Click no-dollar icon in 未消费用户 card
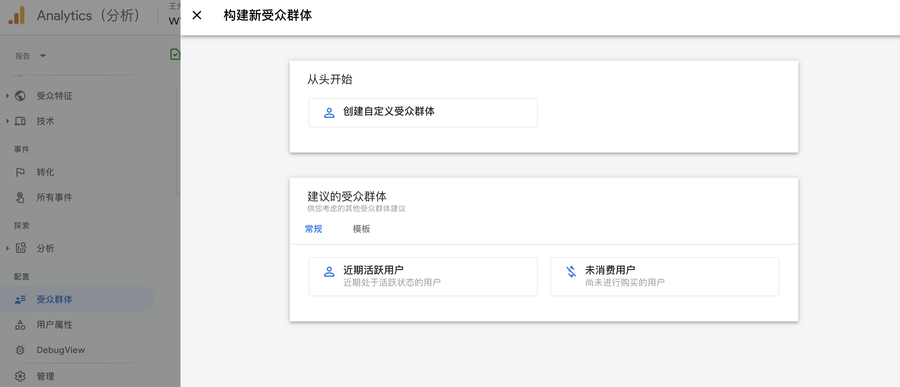This screenshot has height=387, width=900. (571, 271)
